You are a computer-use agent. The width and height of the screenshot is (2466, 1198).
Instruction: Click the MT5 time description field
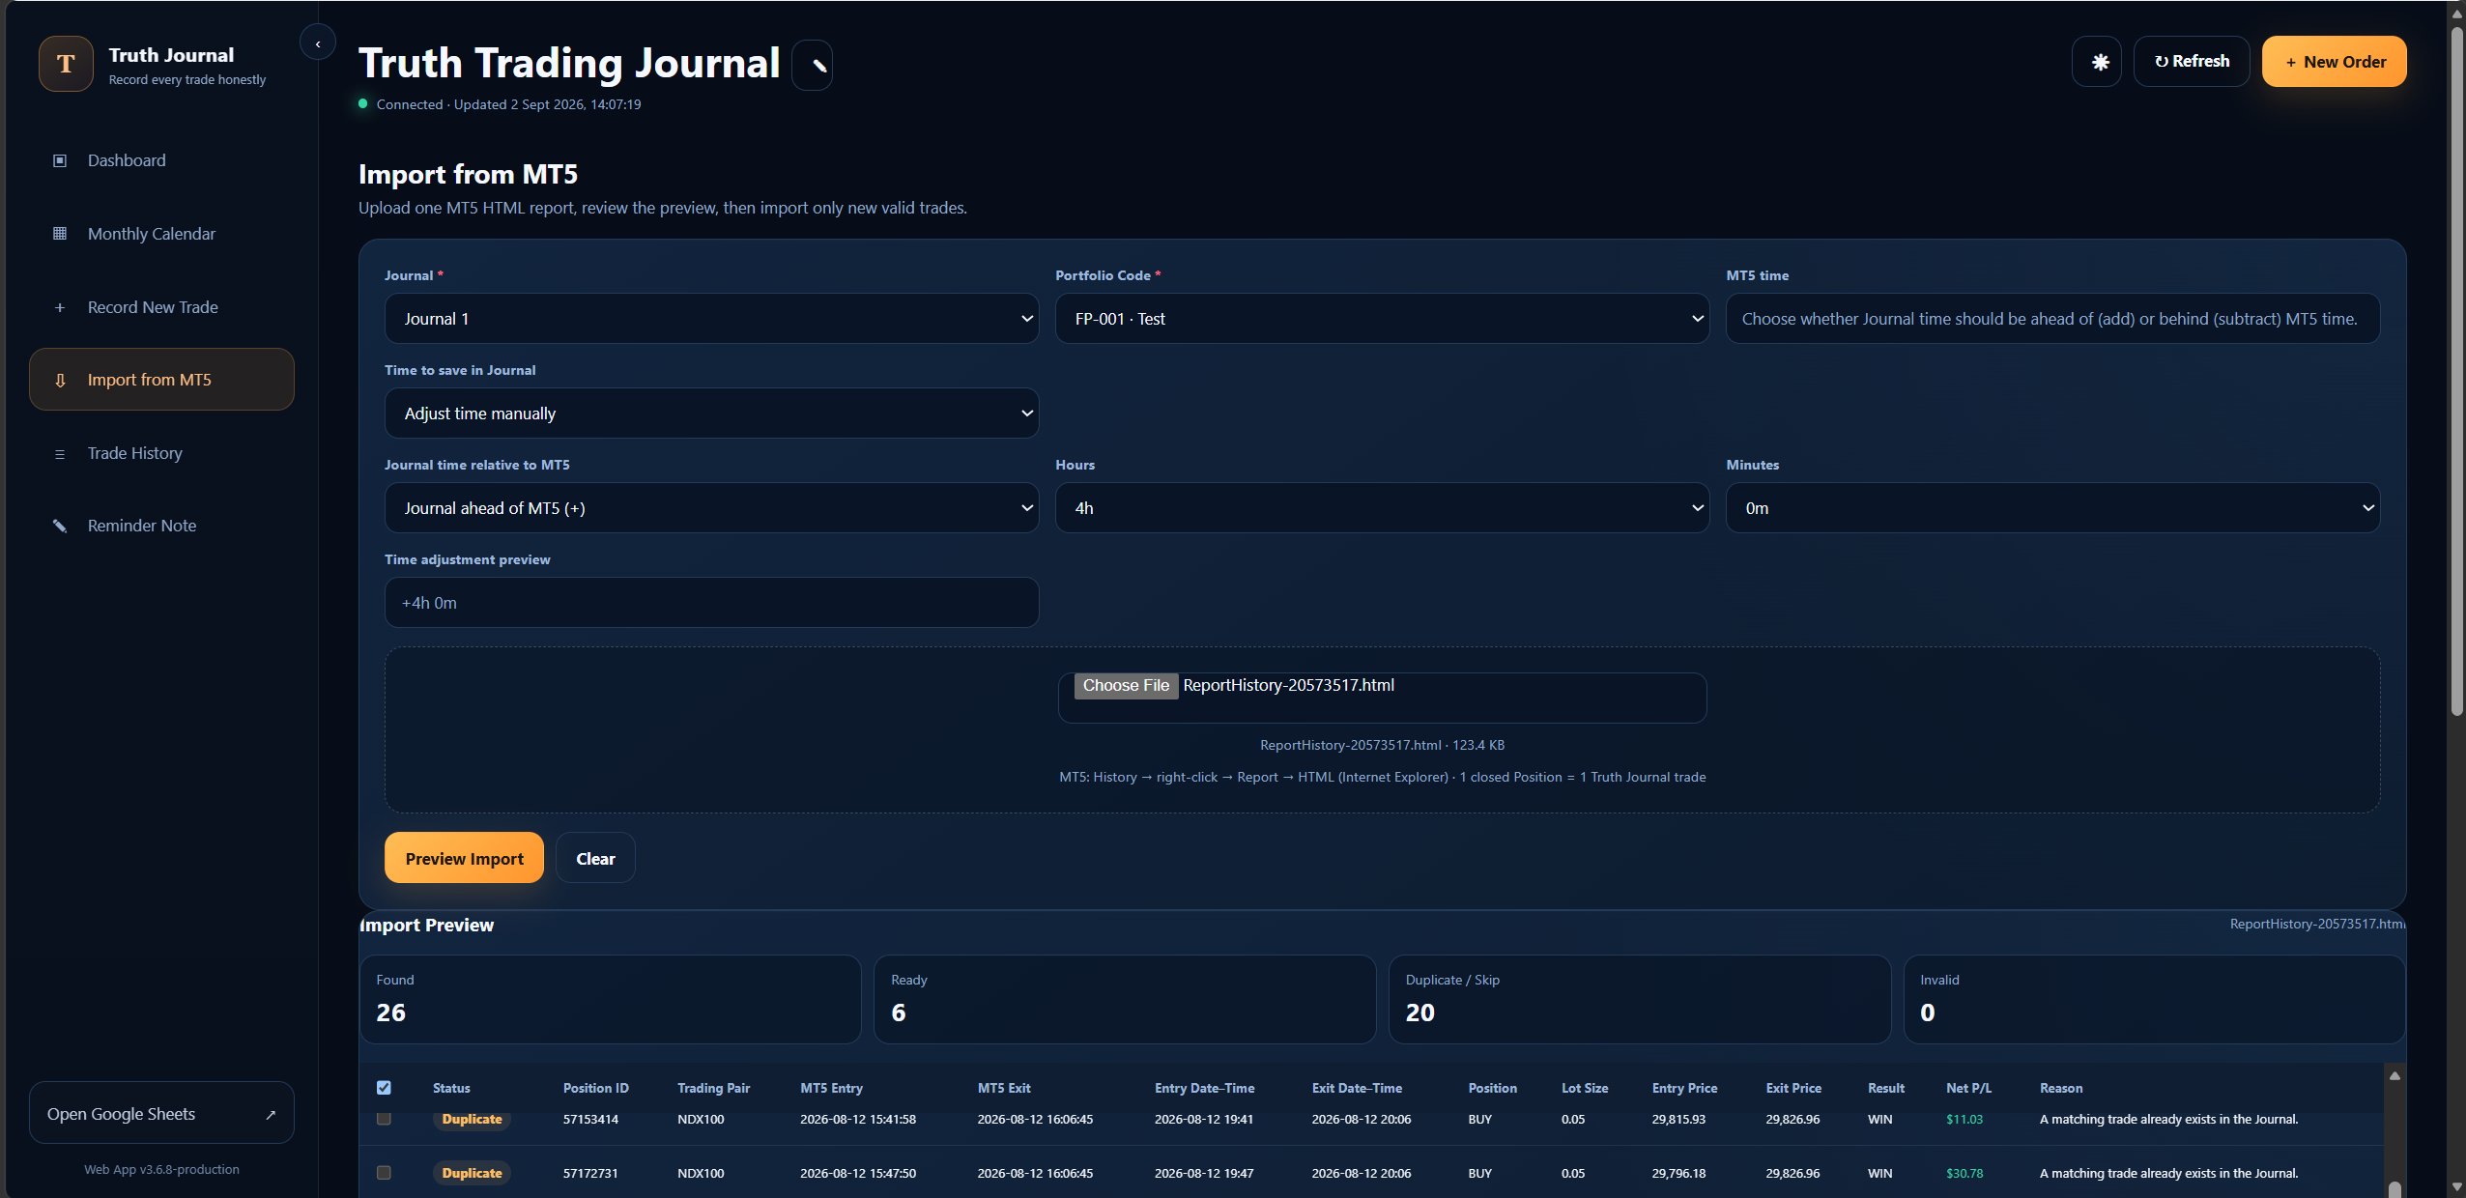[2052, 319]
